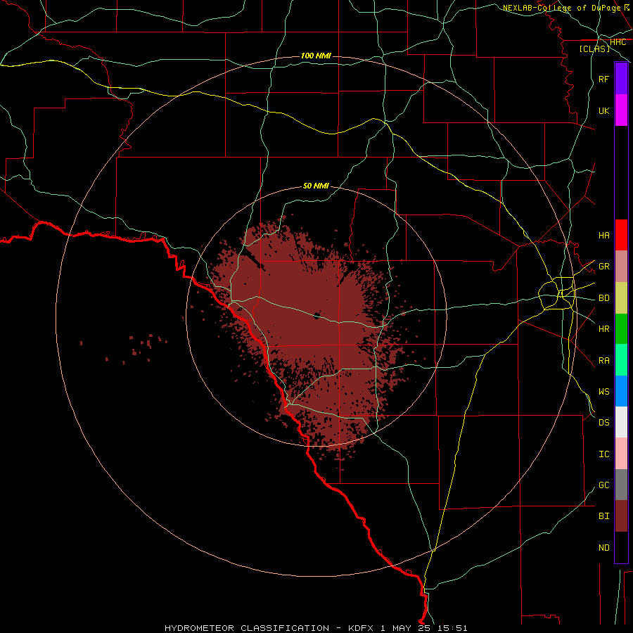This screenshot has width=633, height=633.
Task: Click the 100 NMI range ring label
Action: coord(316,56)
